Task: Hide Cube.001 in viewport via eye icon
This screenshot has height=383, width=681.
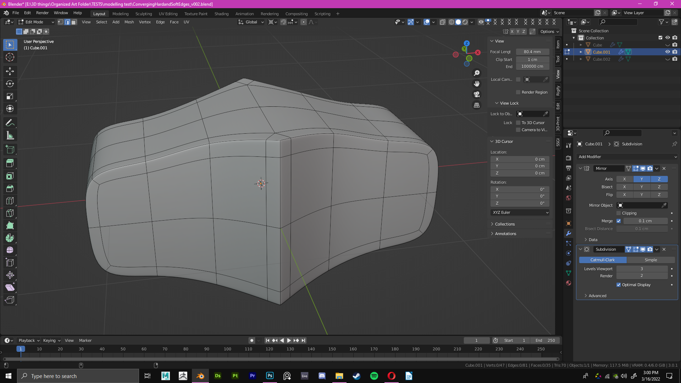Action: click(x=668, y=52)
